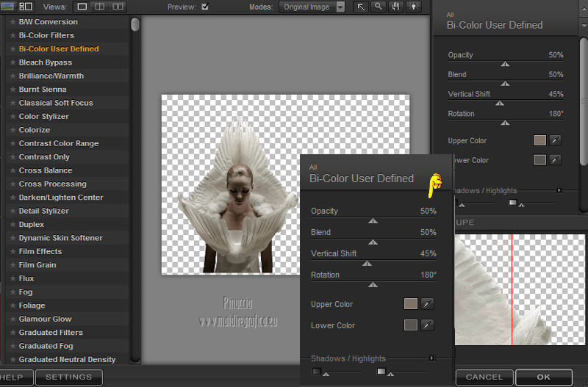Select the Pan hand tool

(396, 7)
